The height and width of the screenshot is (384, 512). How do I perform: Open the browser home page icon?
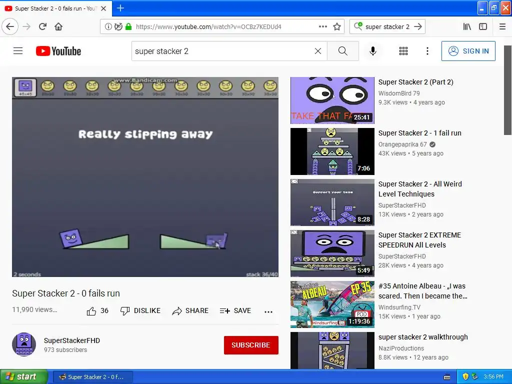(x=58, y=26)
